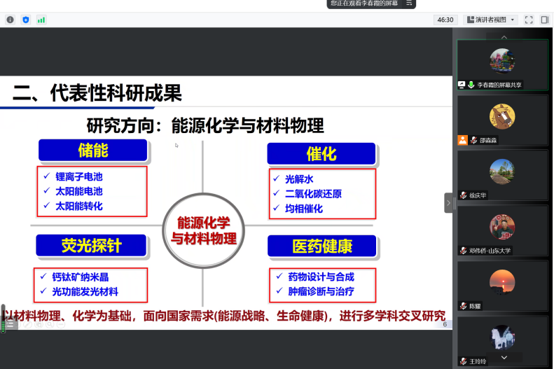Select 徐庆华's participant tile
Image resolution: width=554 pixels, height=369 pixels.
coord(502,175)
